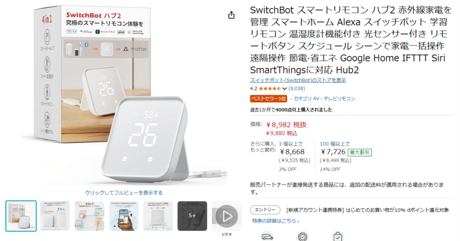Screen dimensions: 460x241
Task: Select the 4-in-1 features thumbnail
Action: [x=89, y=216]
